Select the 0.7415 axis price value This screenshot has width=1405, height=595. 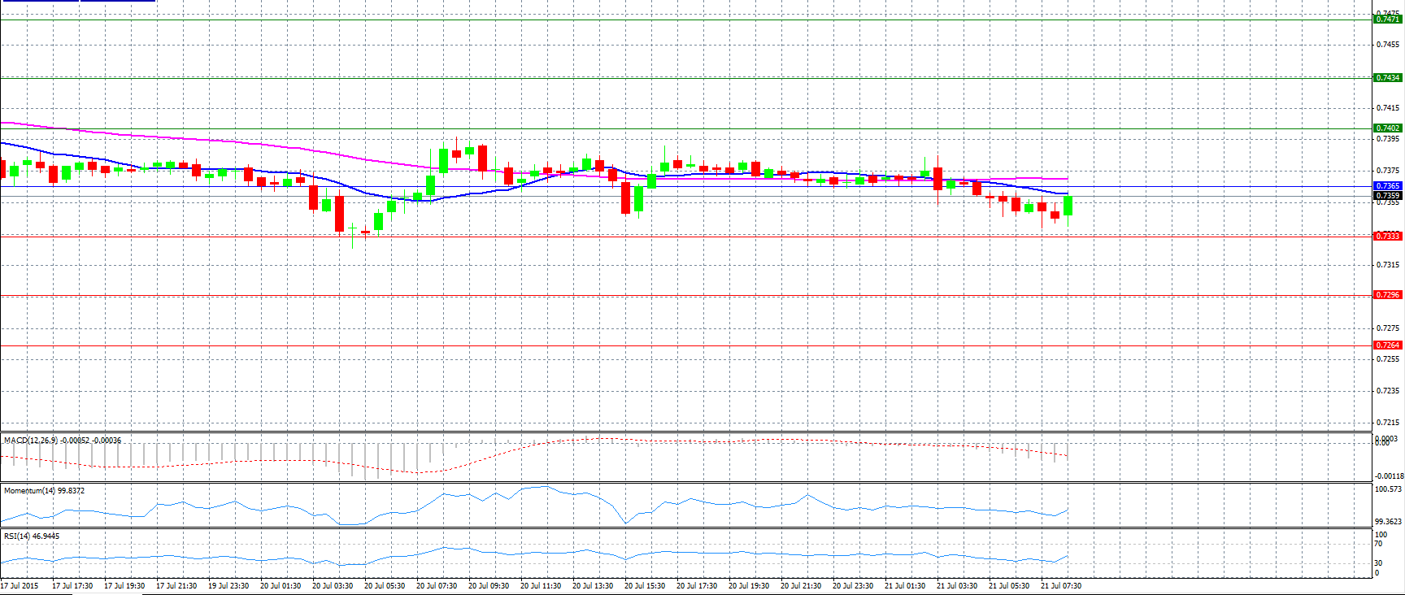(1387, 108)
